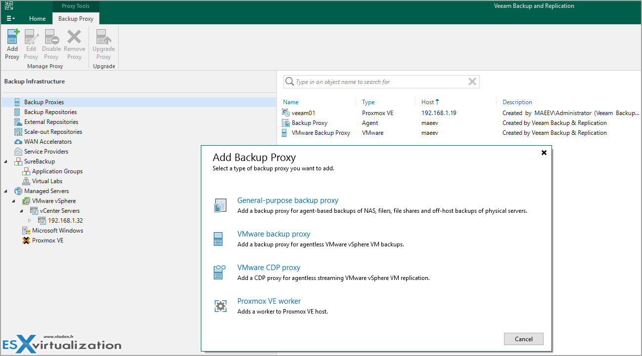Click the VMware CDP proxy icon
This screenshot has height=356, width=642.
click(220, 272)
